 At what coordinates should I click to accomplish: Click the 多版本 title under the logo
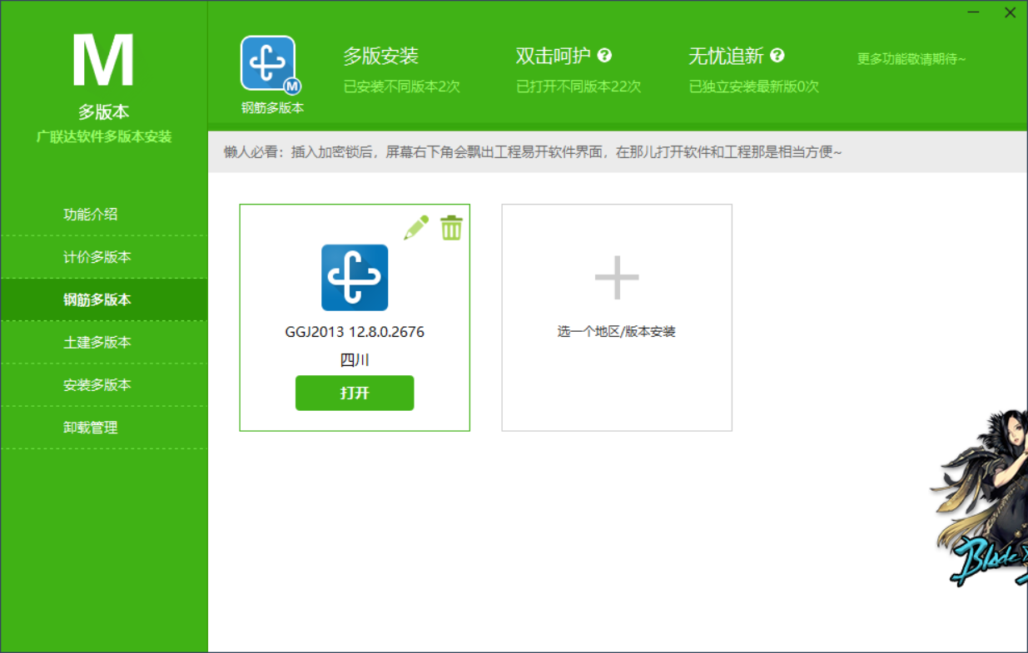[x=104, y=111]
